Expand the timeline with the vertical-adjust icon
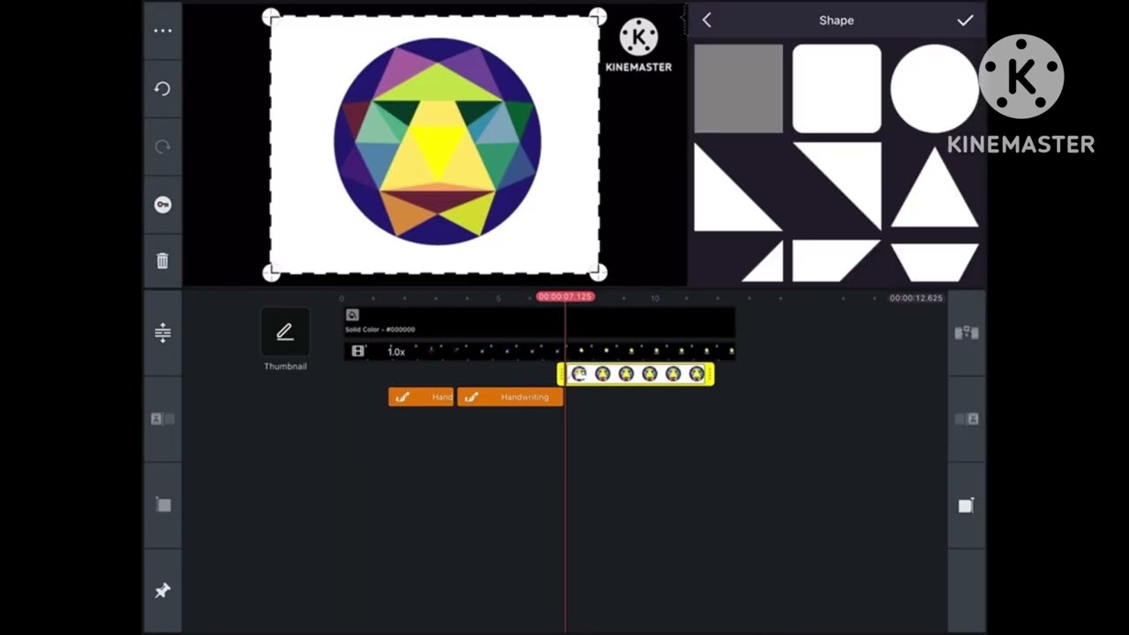1129x635 pixels. coord(162,332)
